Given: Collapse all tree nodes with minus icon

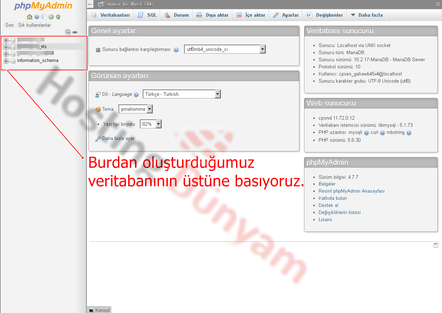Looking at the screenshot, I should (x=68, y=32).
